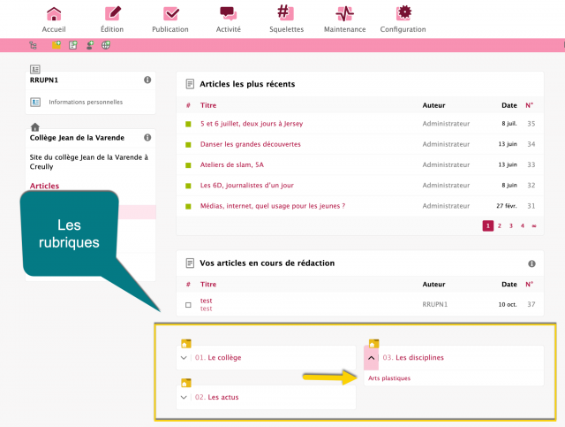
Task: Click the document icon beside Articles les plus récents
Action: pos(190,84)
